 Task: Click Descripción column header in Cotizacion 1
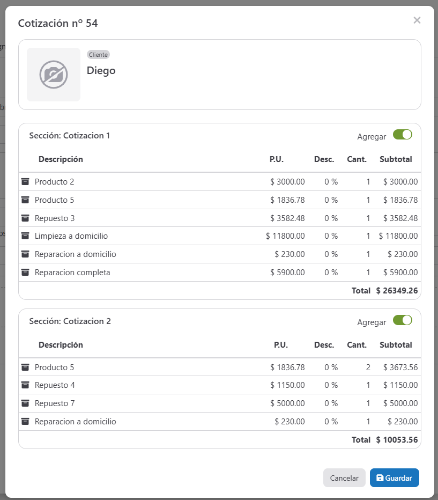tap(61, 159)
